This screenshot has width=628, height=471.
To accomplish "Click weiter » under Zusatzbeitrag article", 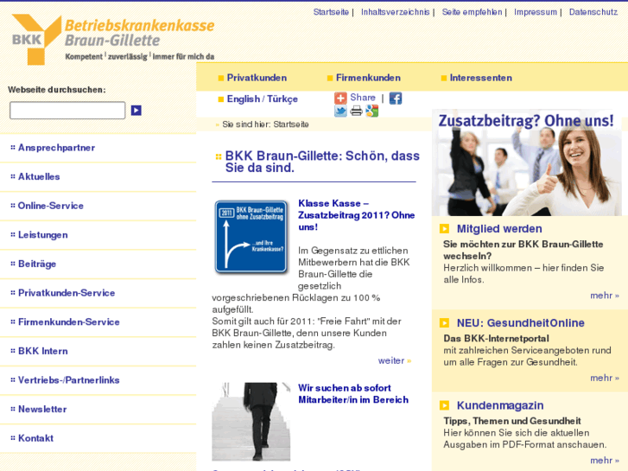I will tap(395, 360).
